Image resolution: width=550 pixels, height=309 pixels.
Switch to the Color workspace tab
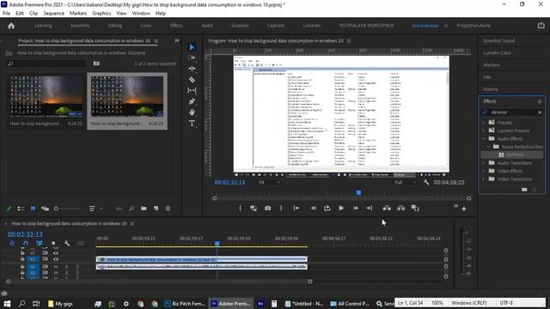tap(145, 26)
